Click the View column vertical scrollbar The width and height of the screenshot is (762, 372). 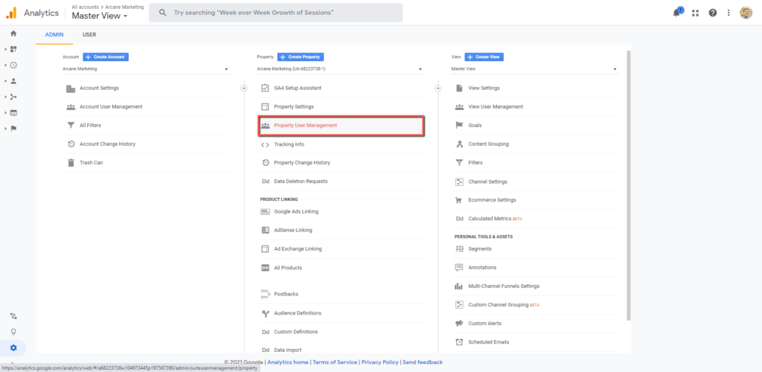(x=629, y=185)
